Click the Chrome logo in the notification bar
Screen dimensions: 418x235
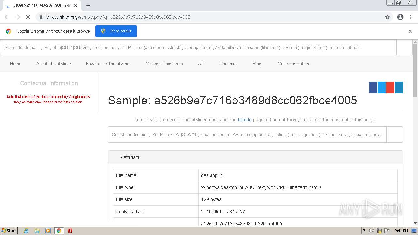point(8,31)
